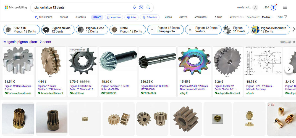
Task: Open the Neochrome rainbow sprocket product thumbnail
Action: (194, 61)
